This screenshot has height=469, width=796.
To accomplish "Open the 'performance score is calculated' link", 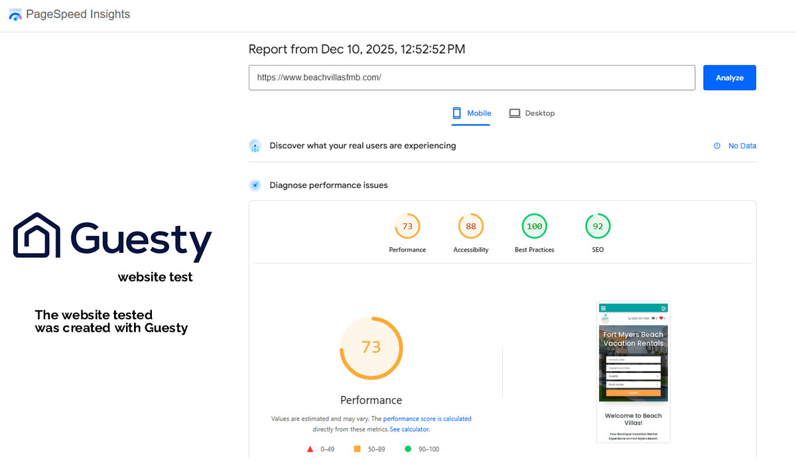I will (x=427, y=419).
